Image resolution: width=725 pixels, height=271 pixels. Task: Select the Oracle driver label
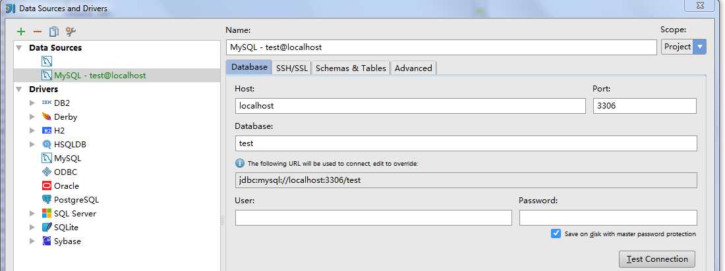click(67, 185)
